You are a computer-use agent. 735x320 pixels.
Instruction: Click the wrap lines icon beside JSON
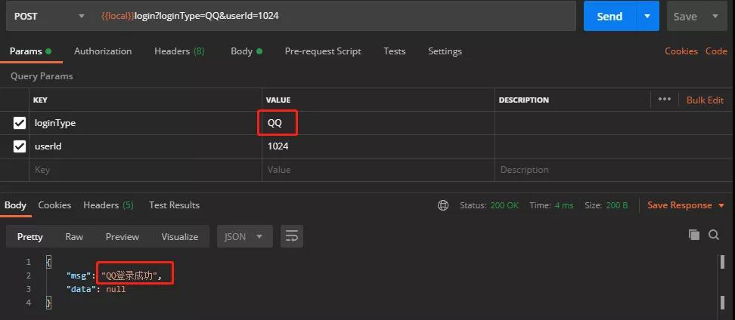pos(292,236)
